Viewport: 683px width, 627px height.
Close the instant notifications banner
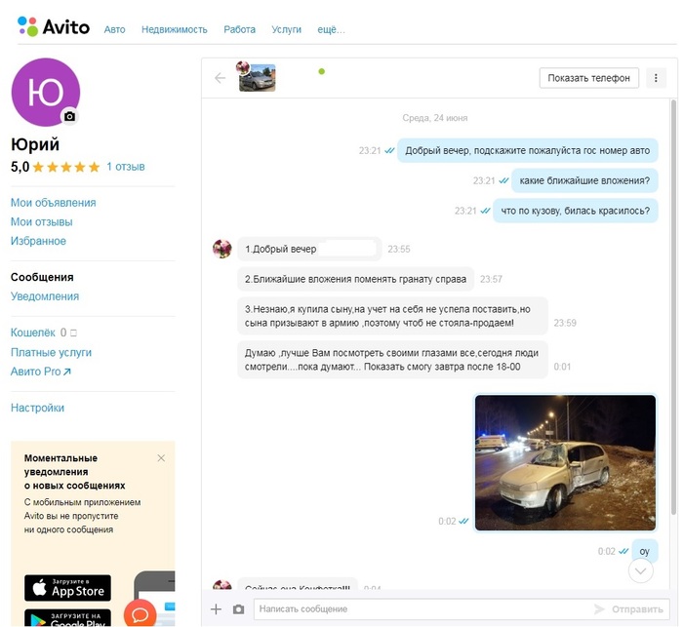(x=161, y=457)
